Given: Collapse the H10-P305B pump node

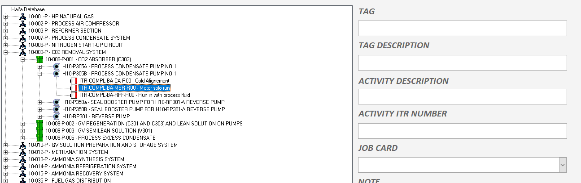Looking at the screenshot, I should point(39,74).
